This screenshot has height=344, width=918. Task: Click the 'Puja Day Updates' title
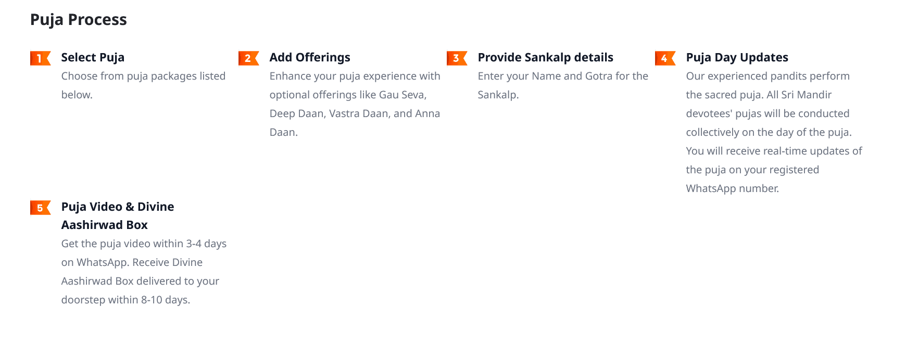(737, 57)
